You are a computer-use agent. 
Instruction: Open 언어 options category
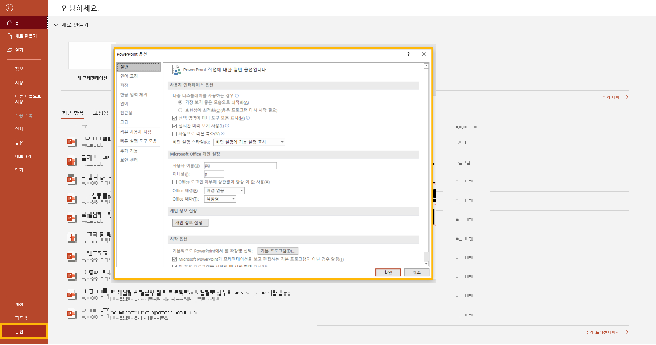138,104
